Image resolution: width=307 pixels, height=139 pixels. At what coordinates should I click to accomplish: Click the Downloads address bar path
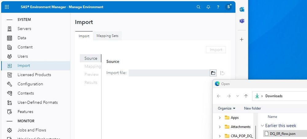point(274,96)
